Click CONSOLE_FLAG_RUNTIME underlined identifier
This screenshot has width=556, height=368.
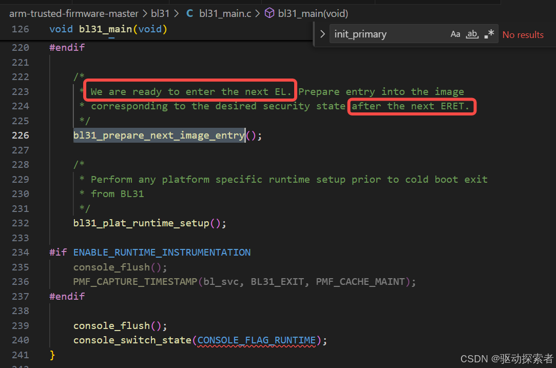(x=256, y=340)
